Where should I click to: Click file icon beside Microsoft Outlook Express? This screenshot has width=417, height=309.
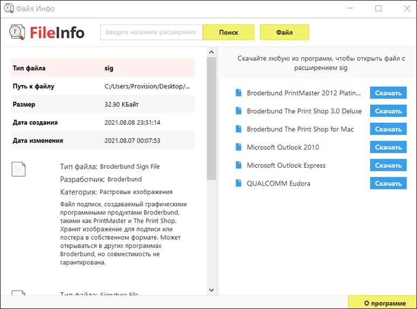tap(238, 165)
